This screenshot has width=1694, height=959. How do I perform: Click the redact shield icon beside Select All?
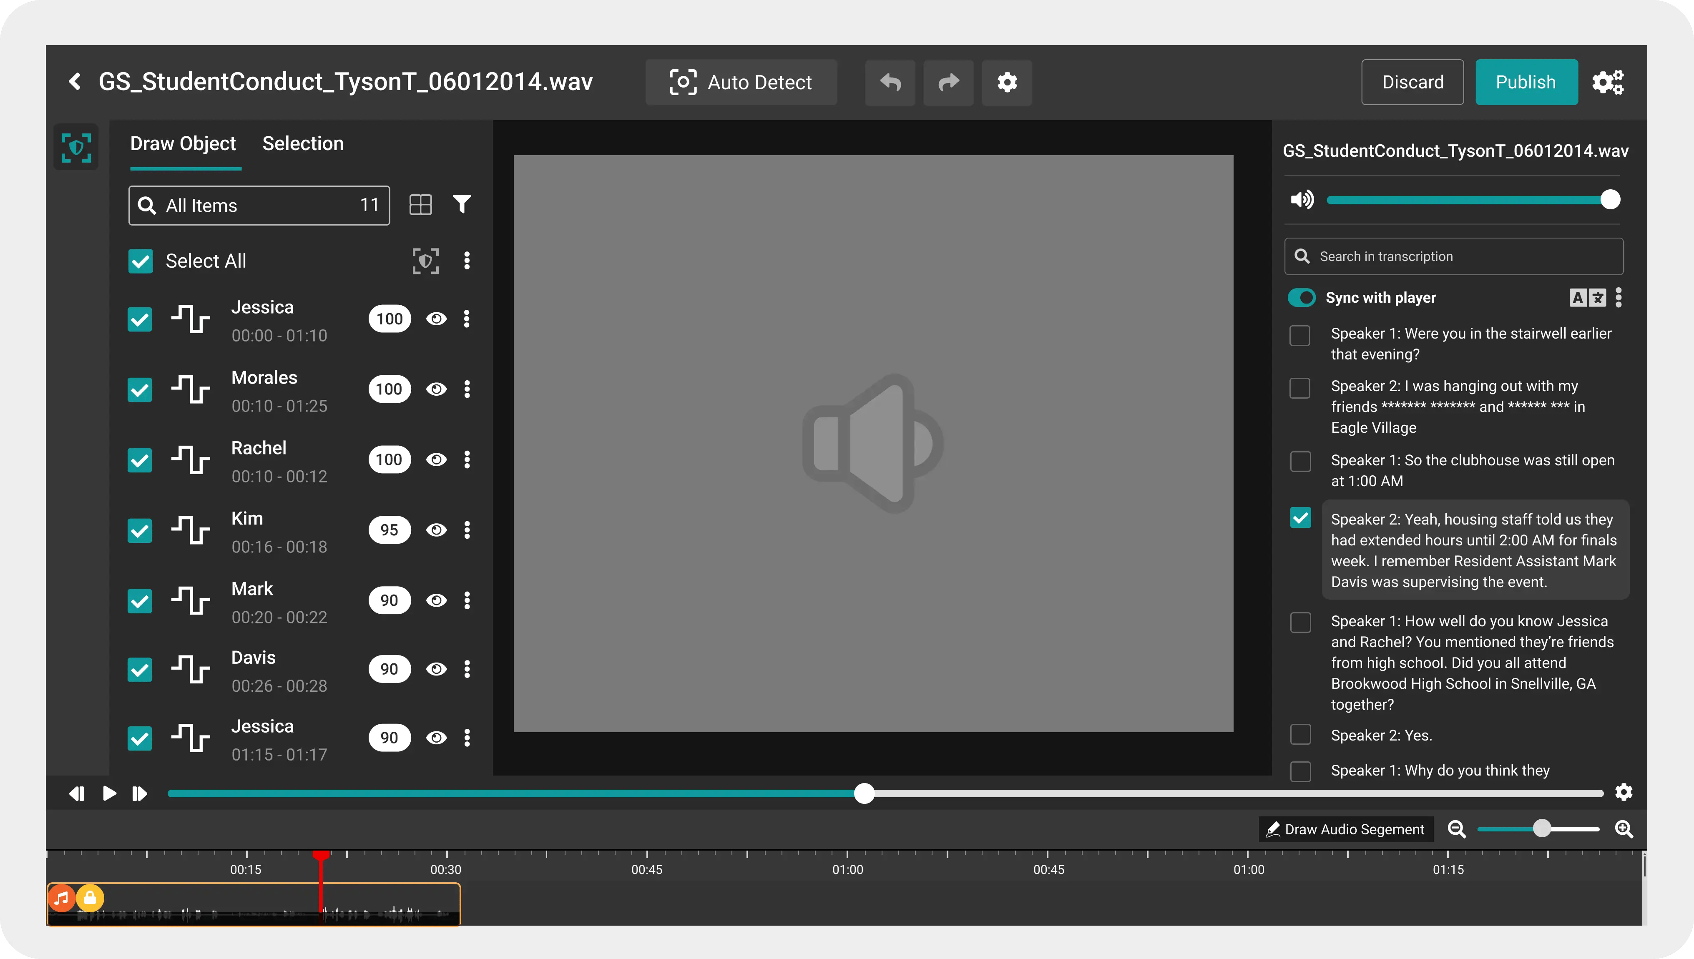click(x=425, y=261)
